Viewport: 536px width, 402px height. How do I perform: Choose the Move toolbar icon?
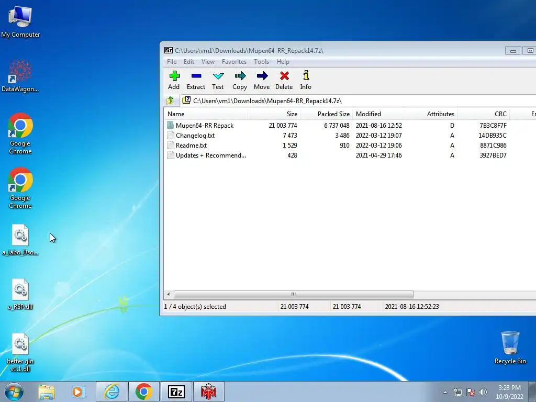click(x=262, y=80)
